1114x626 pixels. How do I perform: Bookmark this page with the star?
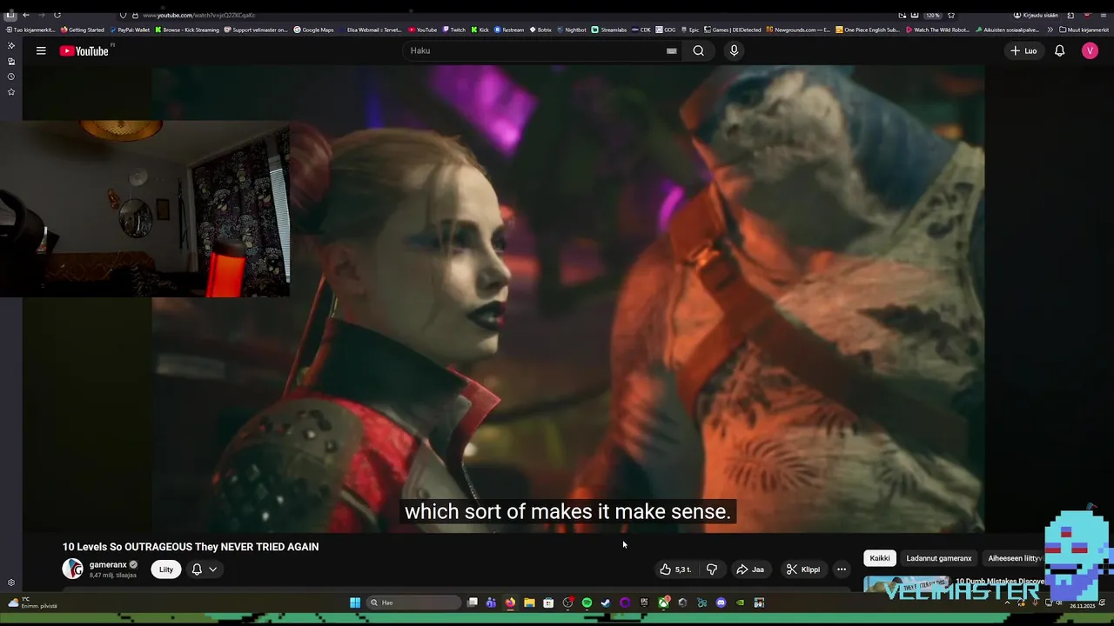(x=951, y=15)
